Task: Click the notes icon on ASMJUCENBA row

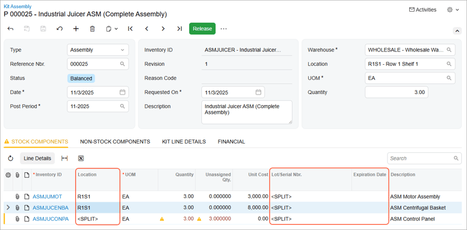Action: (27, 208)
